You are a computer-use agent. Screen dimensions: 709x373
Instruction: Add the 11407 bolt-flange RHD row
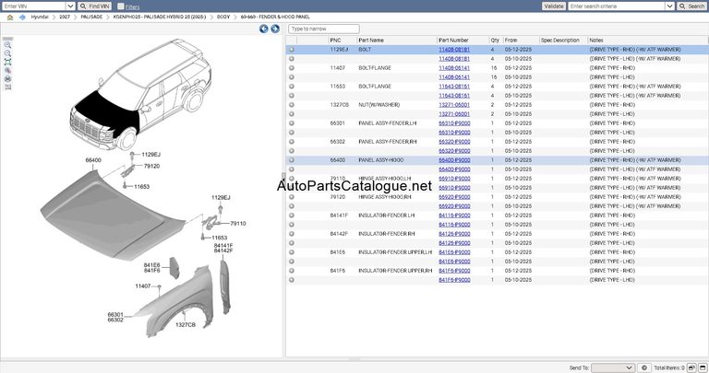click(292, 68)
